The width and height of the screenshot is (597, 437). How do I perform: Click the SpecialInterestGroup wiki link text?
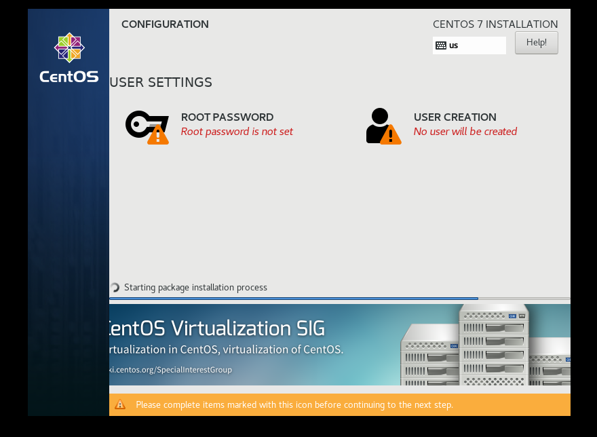[x=170, y=370]
